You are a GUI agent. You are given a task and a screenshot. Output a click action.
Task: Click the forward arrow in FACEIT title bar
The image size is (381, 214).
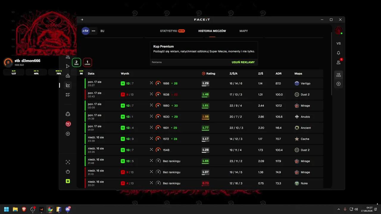click(x=82, y=20)
